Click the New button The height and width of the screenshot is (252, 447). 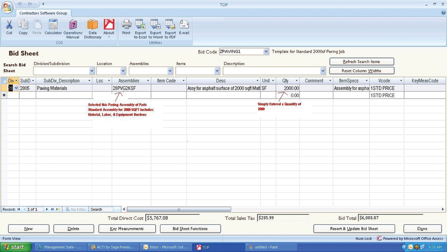[x=29, y=229]
